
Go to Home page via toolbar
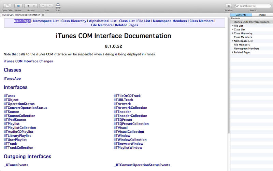tap(18, 6)
